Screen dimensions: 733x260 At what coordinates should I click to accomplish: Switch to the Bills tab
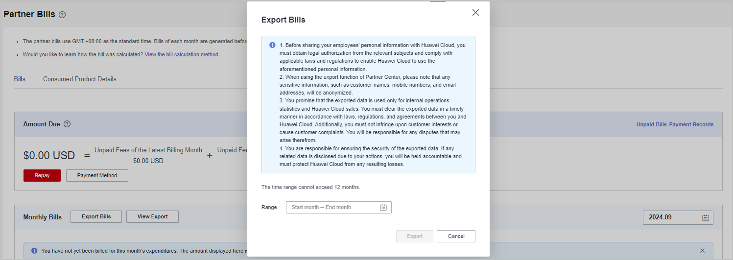coord(20,79)
